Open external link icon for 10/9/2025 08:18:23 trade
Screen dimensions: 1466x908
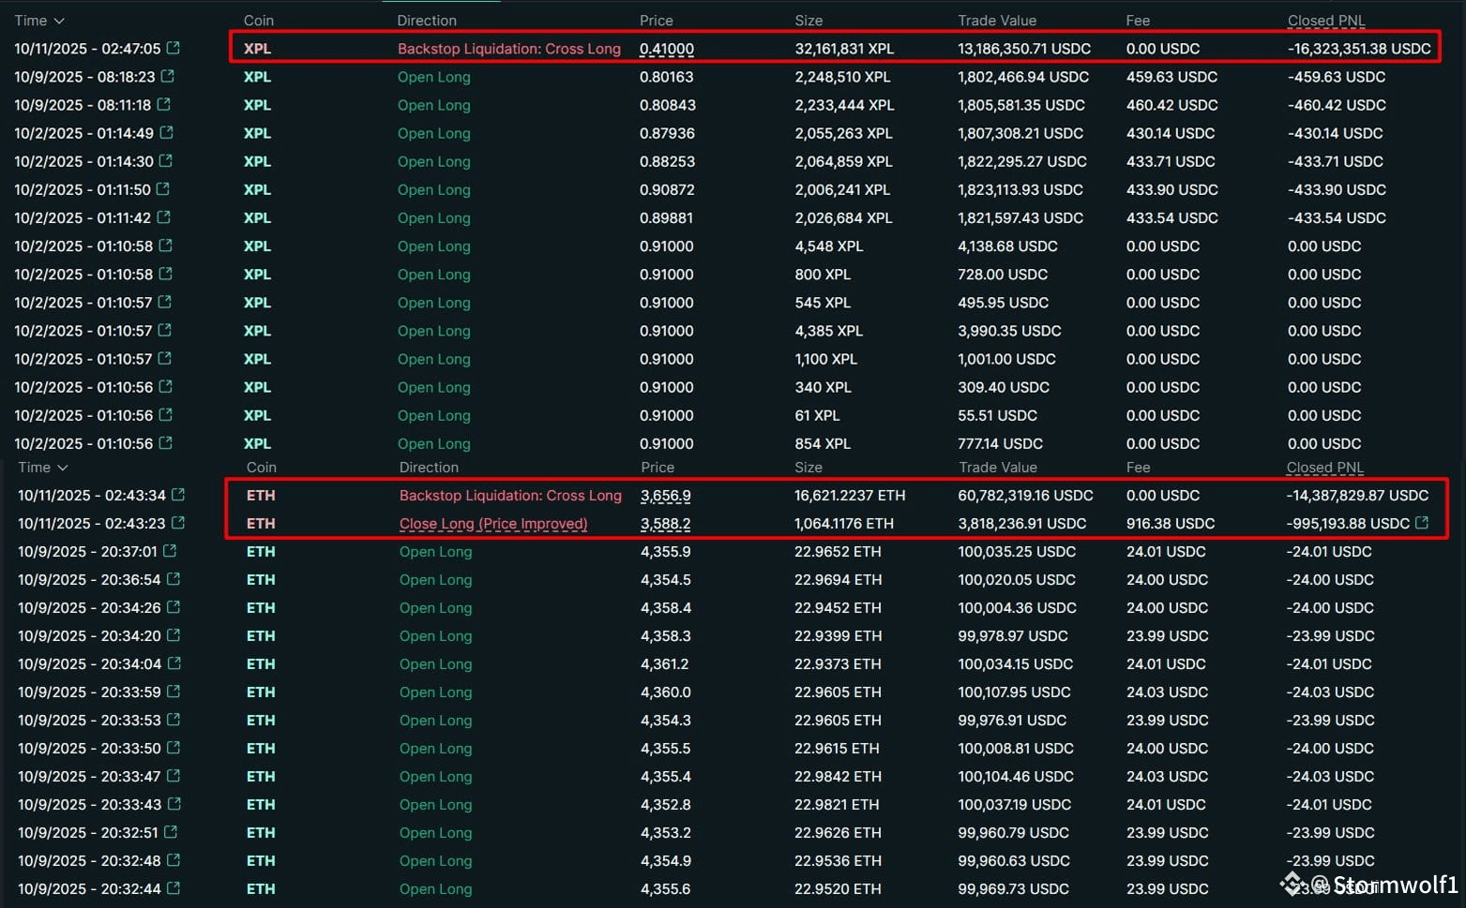coord(168,76)
